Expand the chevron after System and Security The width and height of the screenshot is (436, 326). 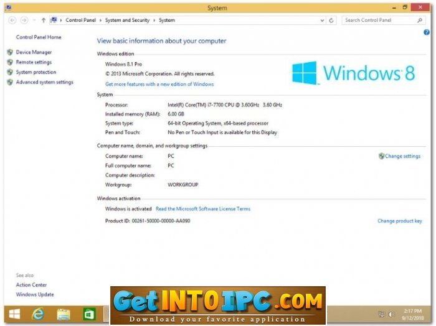point(154,21)
